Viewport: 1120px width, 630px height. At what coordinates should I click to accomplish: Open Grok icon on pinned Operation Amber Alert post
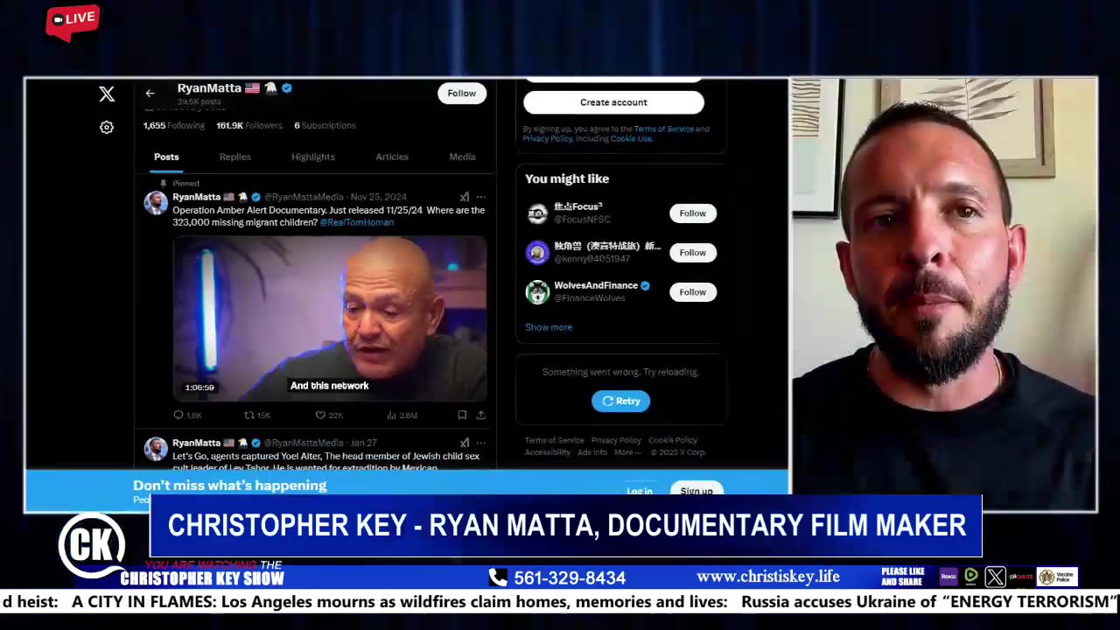click(465, 197)
